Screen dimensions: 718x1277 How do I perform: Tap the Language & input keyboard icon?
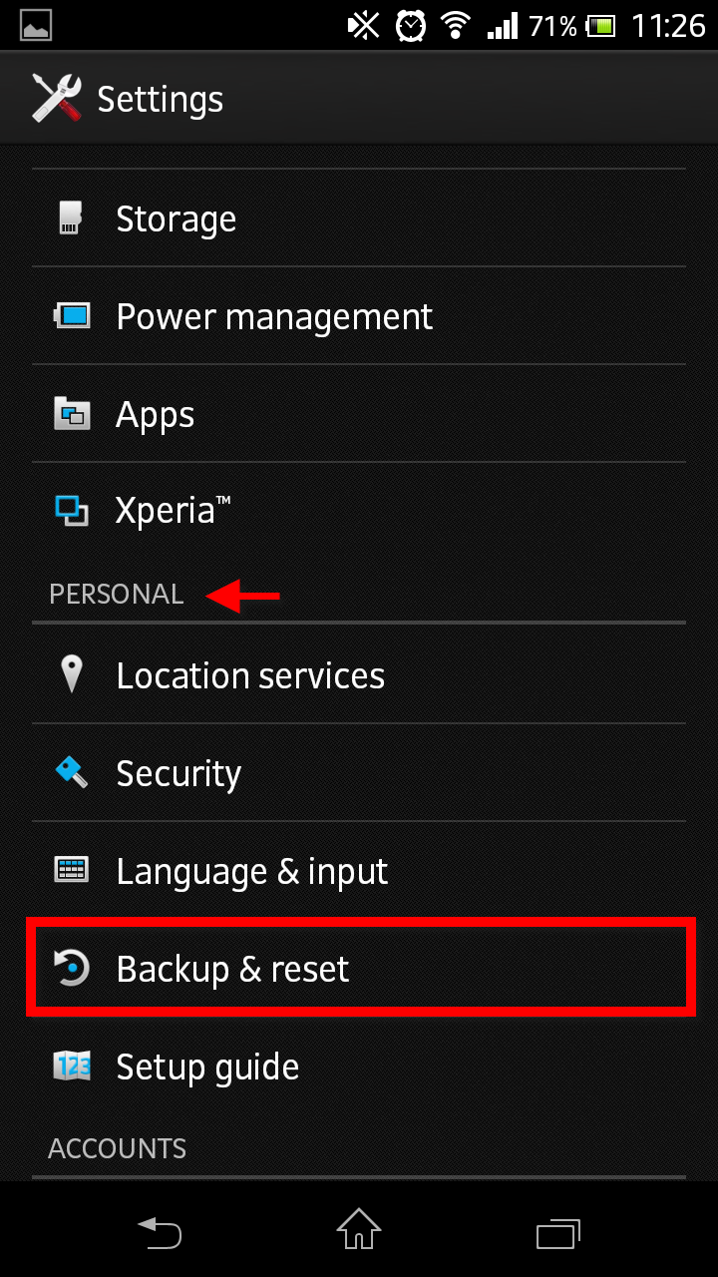(70, 870)
